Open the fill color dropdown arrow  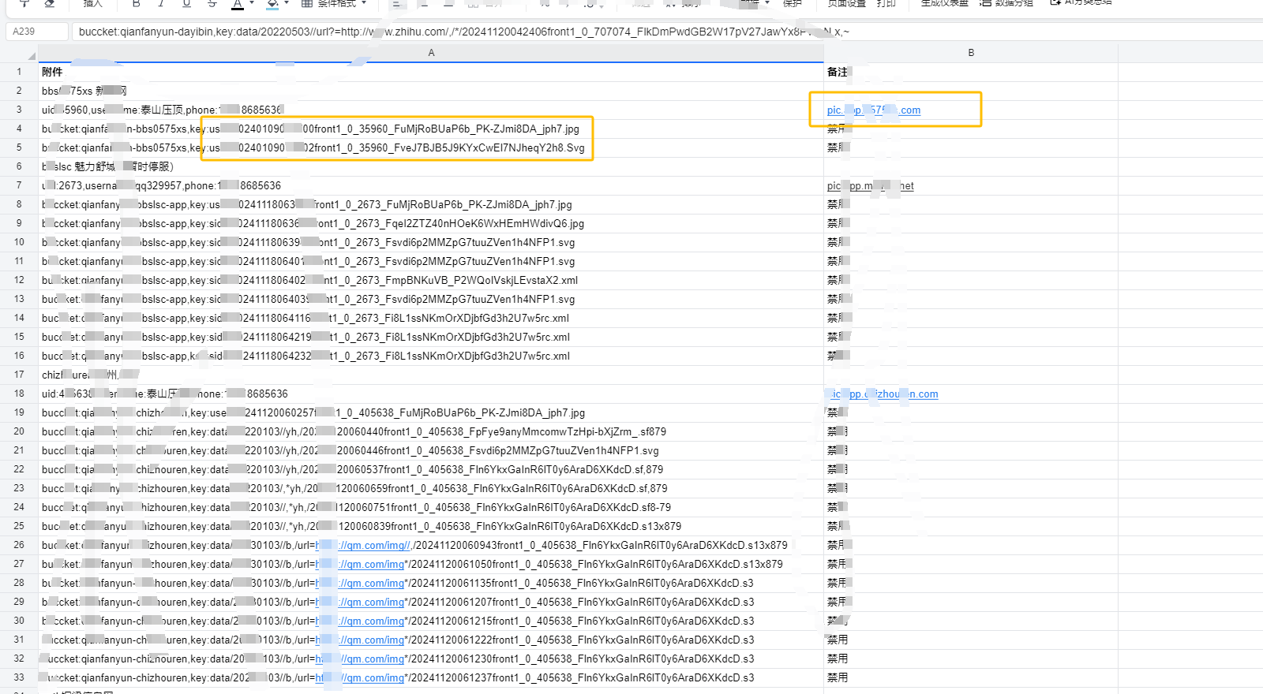(287, 3)
